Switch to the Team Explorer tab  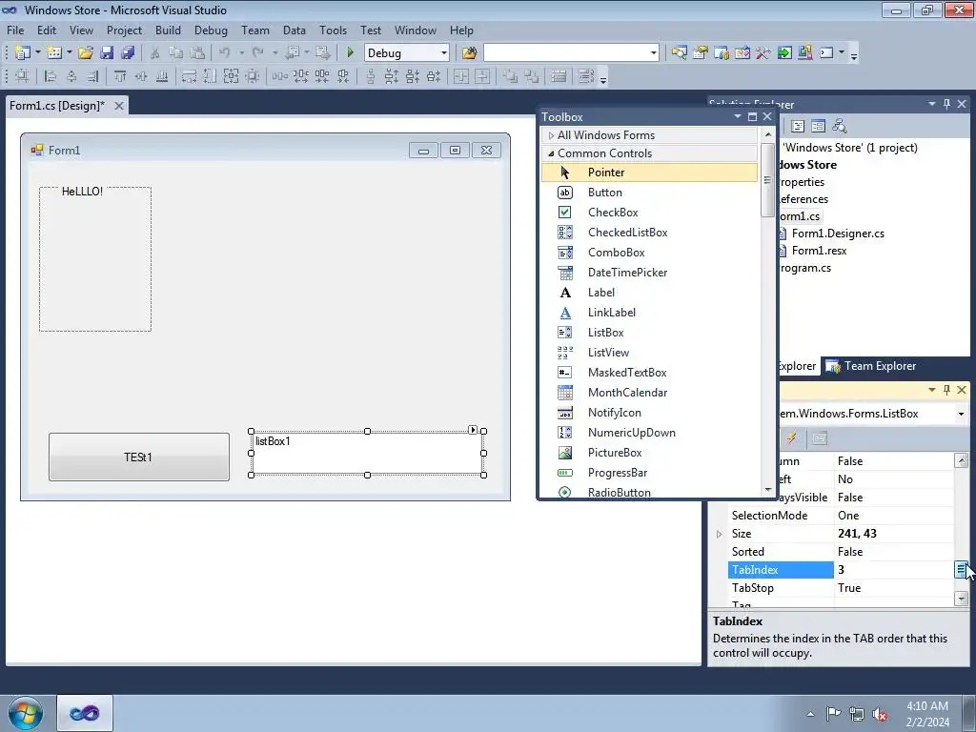[x=871, y=366]
